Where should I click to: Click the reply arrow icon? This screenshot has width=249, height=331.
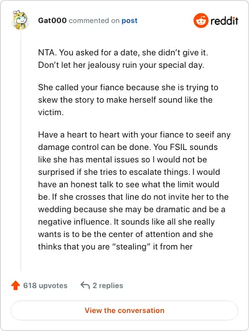[85, 285]
